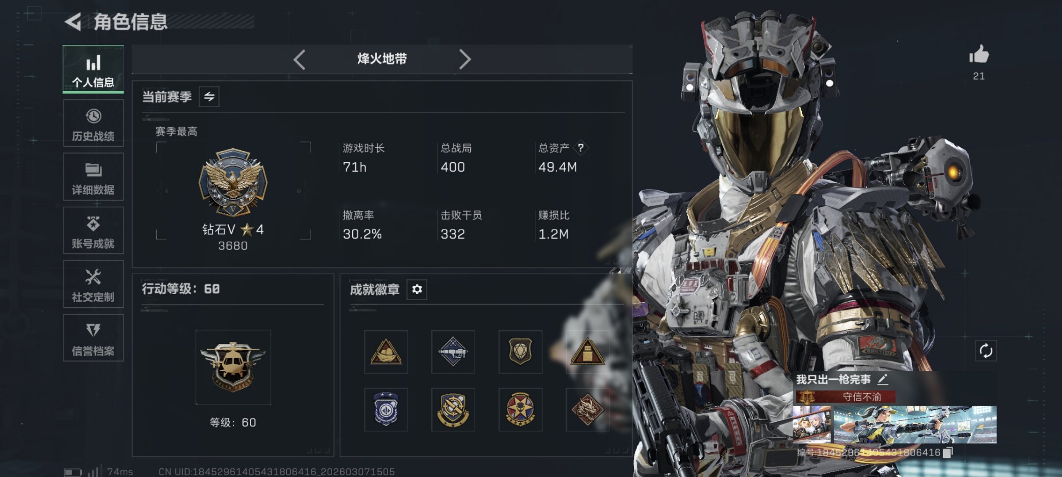Open 账号成就 section
The height and width of the screenshot is (477, 1062).
click(x=93, y=231)
